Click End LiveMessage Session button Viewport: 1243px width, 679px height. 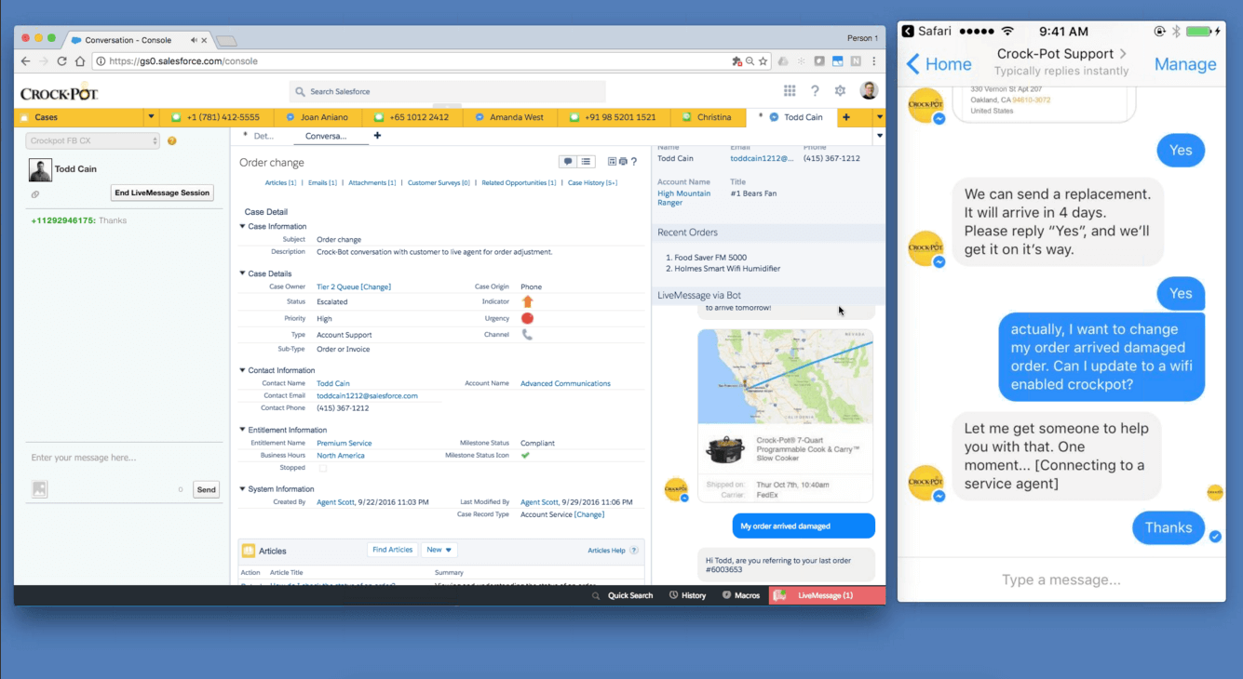click(x=162, y=193)
